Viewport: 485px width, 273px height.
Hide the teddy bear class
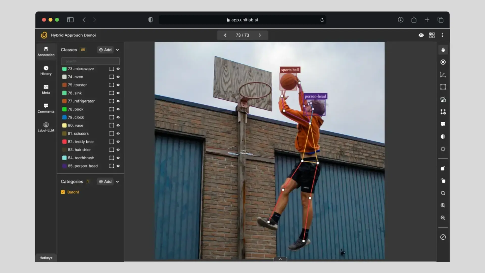click(x=118, y=142)
